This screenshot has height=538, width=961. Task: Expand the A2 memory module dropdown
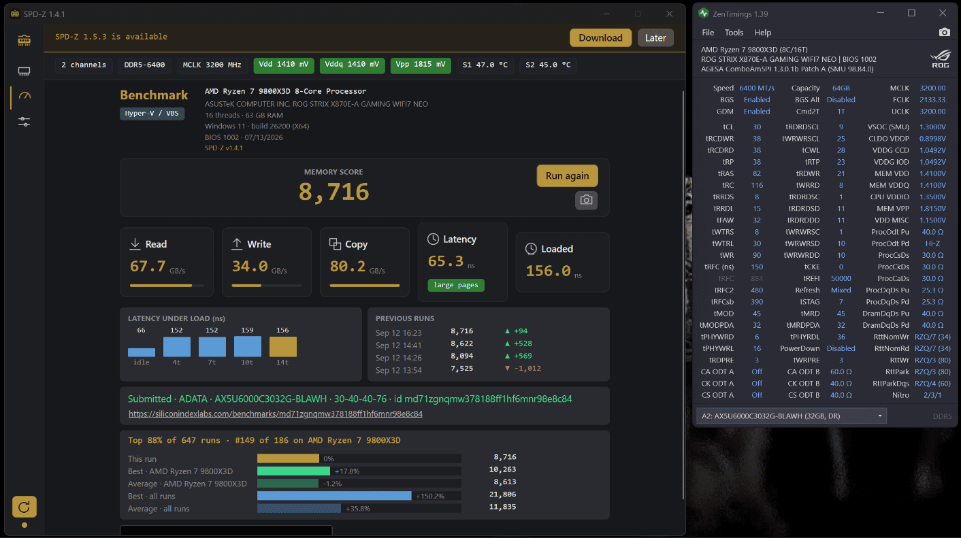pos(792,416)
